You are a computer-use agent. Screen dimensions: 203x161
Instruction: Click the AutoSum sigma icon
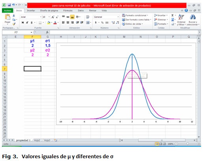click(x=173, y=15)
